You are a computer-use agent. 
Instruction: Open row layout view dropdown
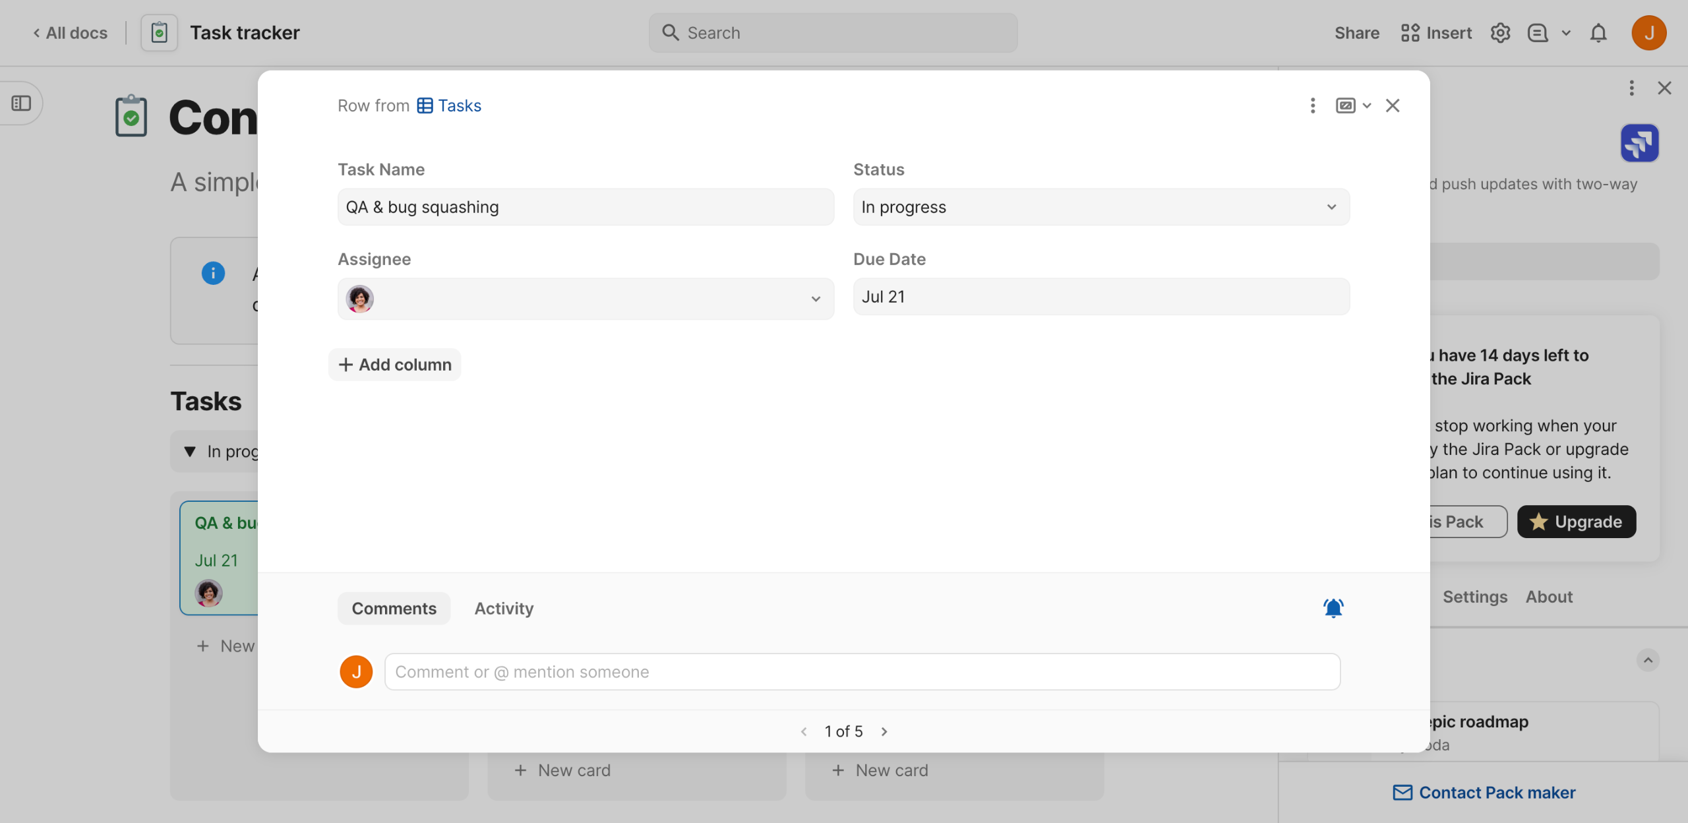tap(1352, 106)
